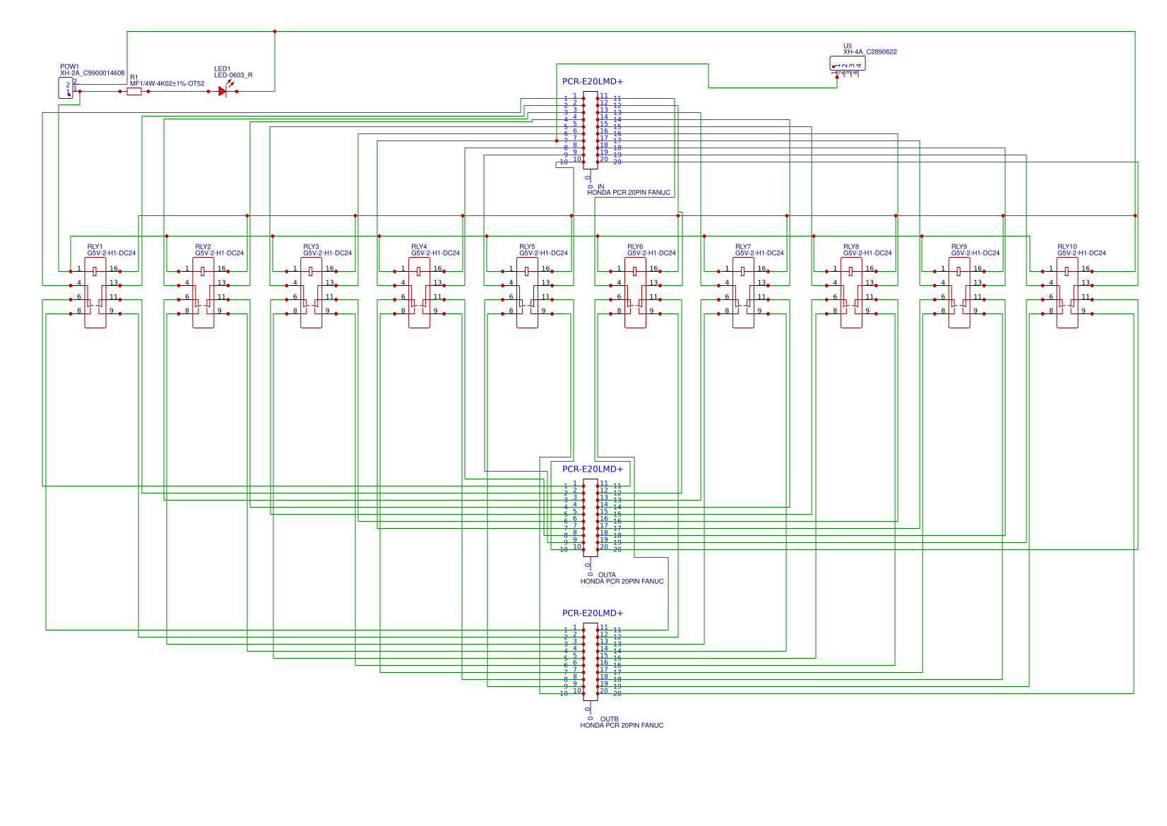Select the RLY4 relay symbol

[x=420, y=292]
